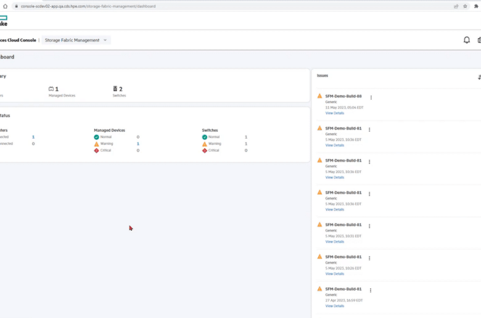View Details of SFM-Demo-Build-88 issue
481x318 pixels.
[335, 113]
